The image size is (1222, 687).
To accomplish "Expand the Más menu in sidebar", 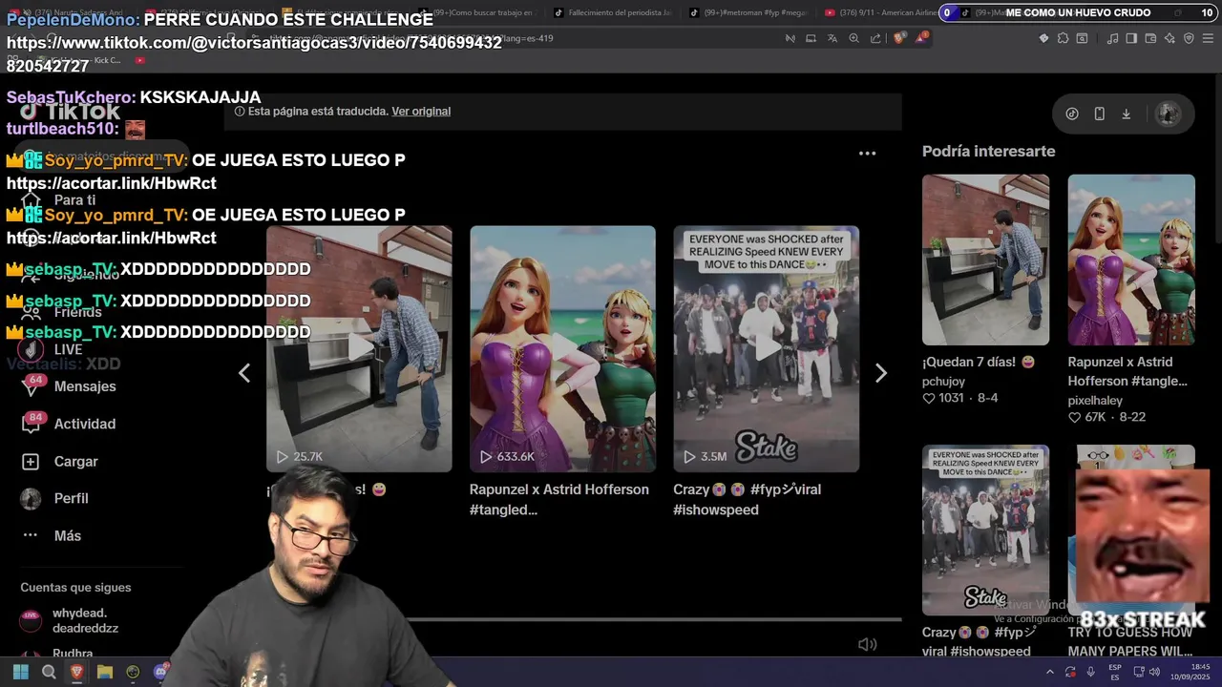I will (53, 535).
